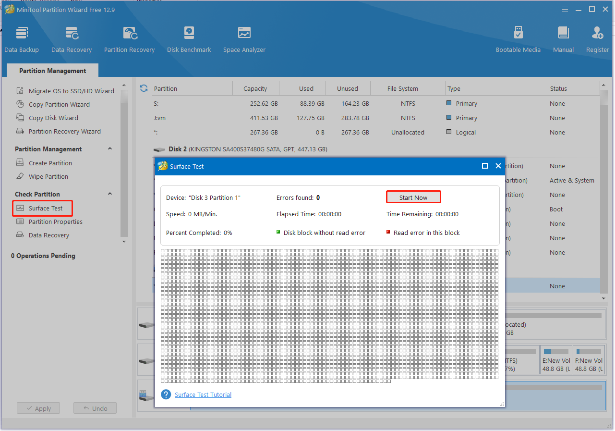Collapse the Check Partition section
The height and width of the screenshot is (431, 615).
point(110,194)
